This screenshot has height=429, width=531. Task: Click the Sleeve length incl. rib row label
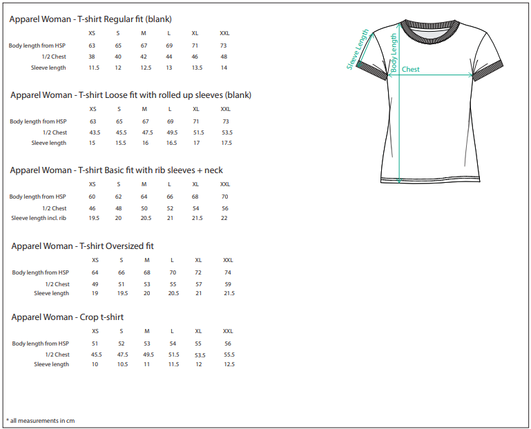pyautogui.click(x=39, y=218)
